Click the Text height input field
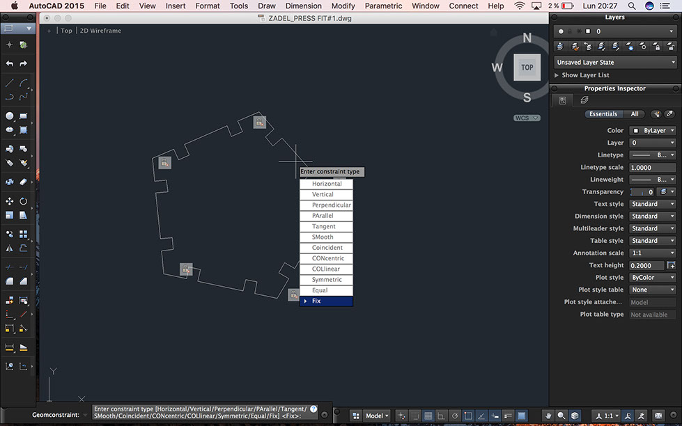 pos(647,265)
